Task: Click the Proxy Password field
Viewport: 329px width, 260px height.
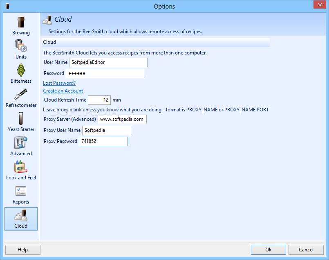Action: (103, 141)
